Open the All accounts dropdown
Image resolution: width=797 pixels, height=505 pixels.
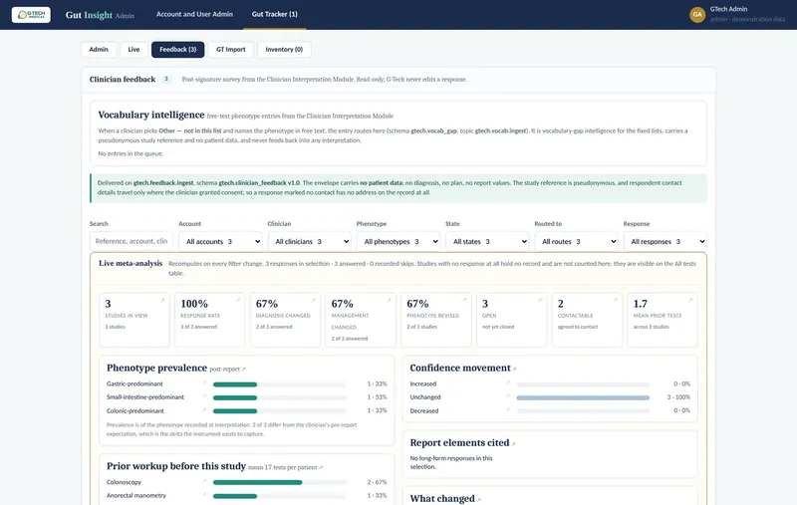[x=220, y=241]
